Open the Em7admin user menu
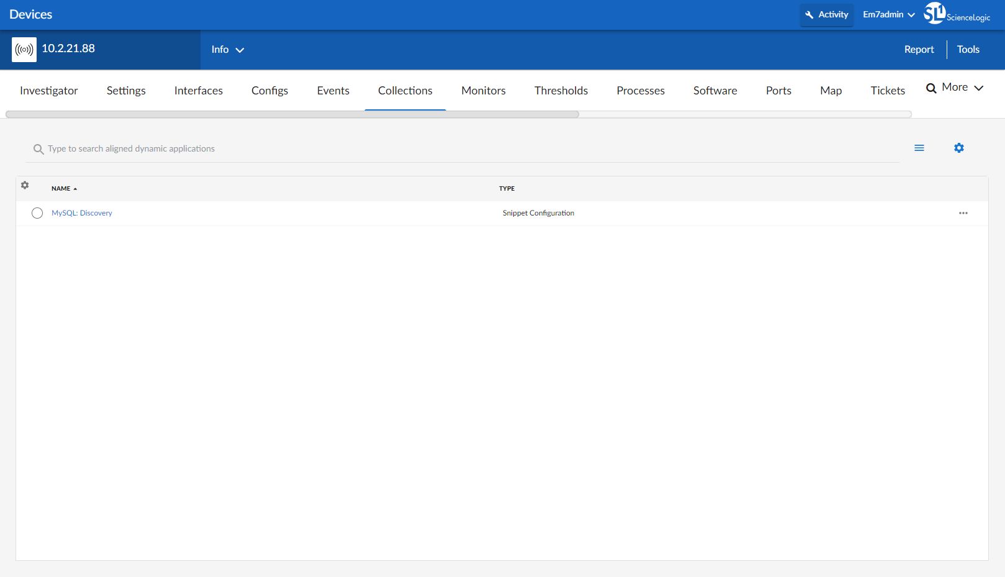Image resolution: width=1005 pixels, height=577 pixels. (888, 14)
